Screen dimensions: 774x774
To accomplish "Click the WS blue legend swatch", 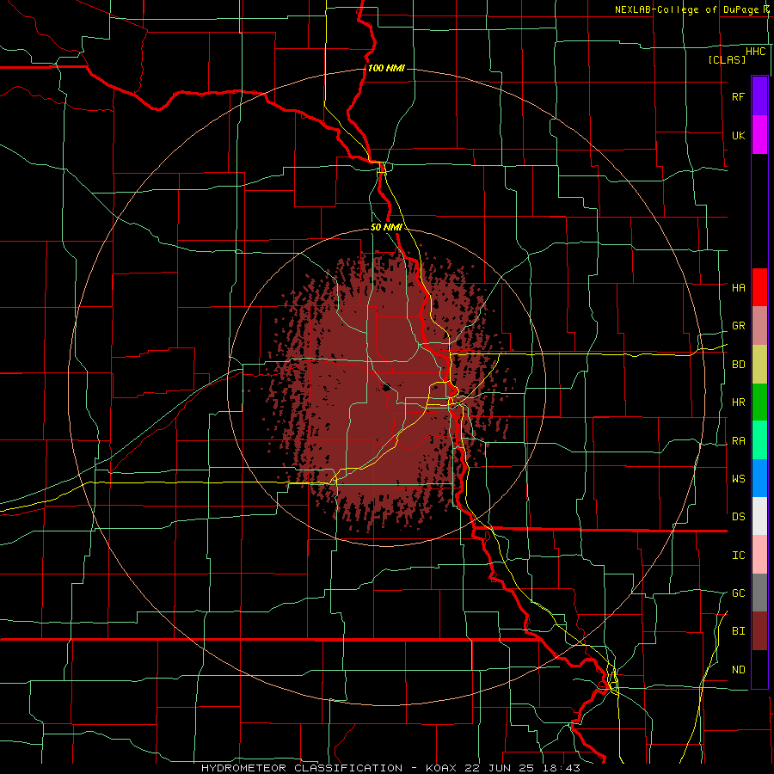I will [x=759, y=478].
